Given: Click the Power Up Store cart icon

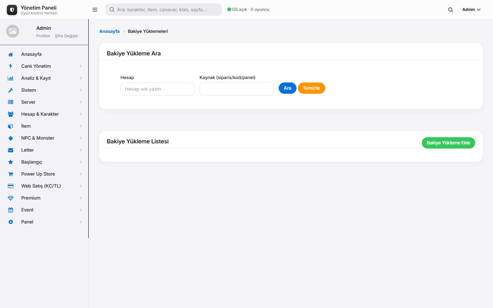Looking at the screenshot, I should pos(11,174).
